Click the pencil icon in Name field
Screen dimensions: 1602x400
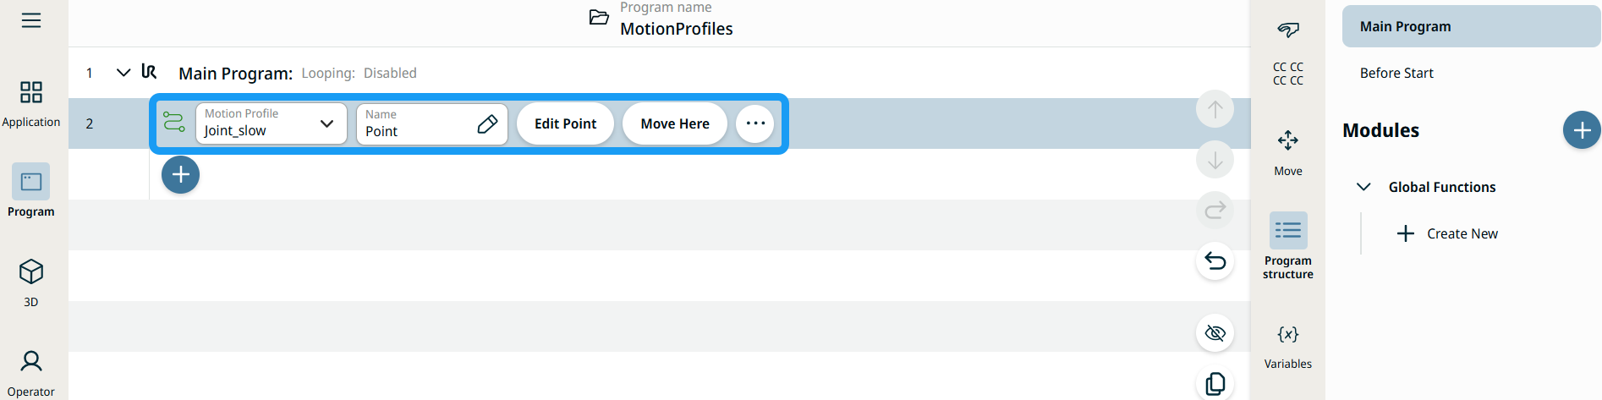(487, 124)
